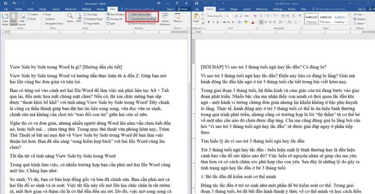Fit to Page Width

92,23
